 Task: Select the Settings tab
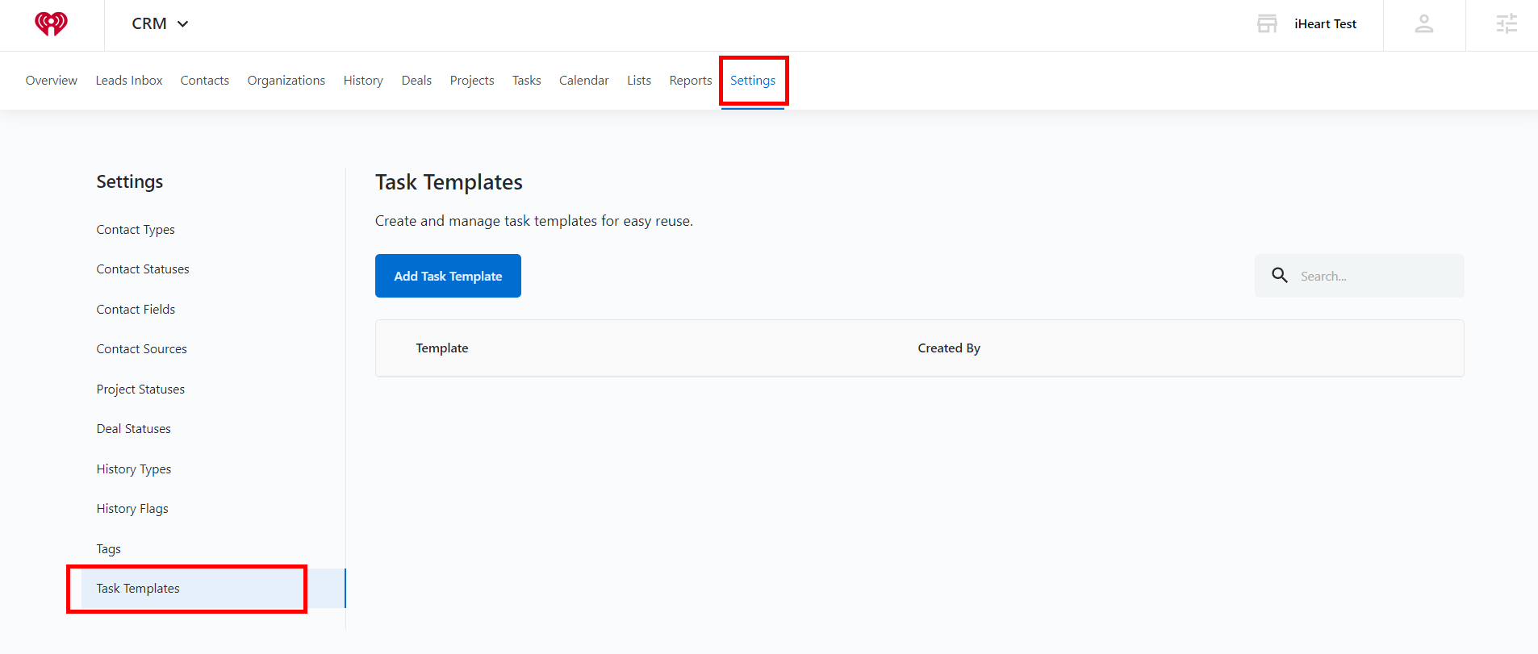coord(753,81)
